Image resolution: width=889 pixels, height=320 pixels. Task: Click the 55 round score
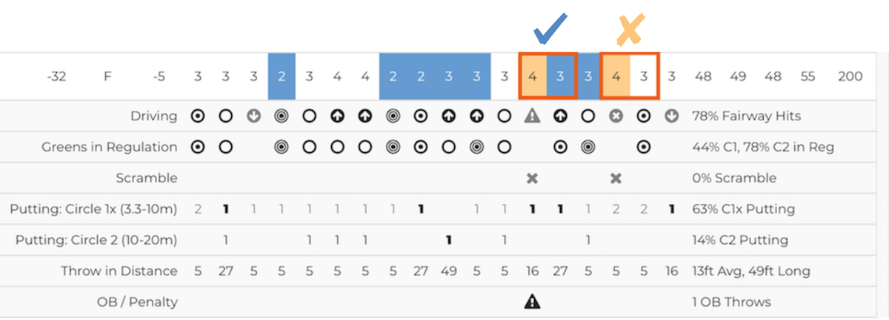pos(808,76)
